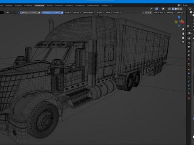The height and width of the screenshot is (145, 194).
Task: Switch to the Compositing workspace tab
Action: pos(80,6)
